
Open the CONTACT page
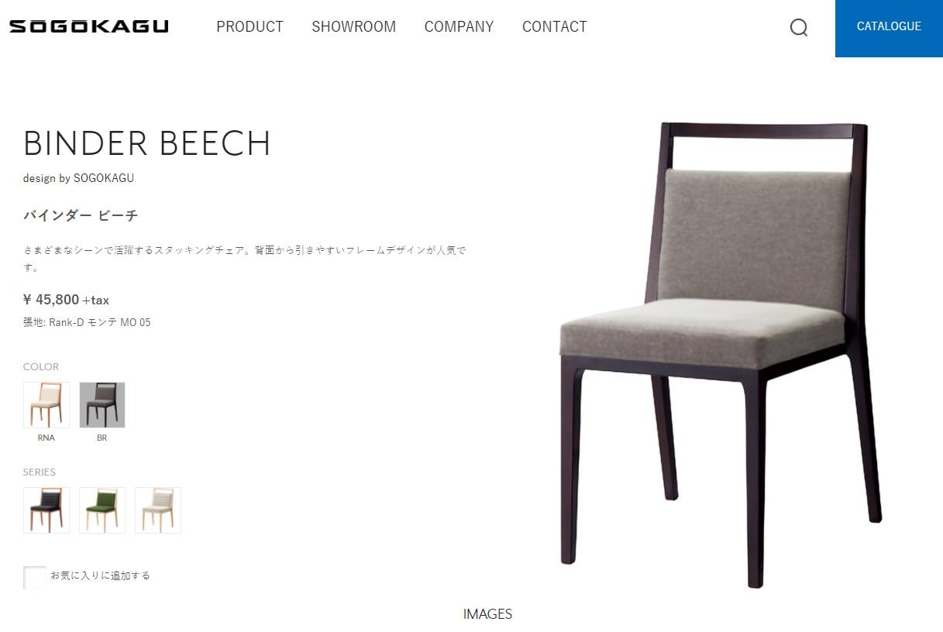(x=555, y=26)
